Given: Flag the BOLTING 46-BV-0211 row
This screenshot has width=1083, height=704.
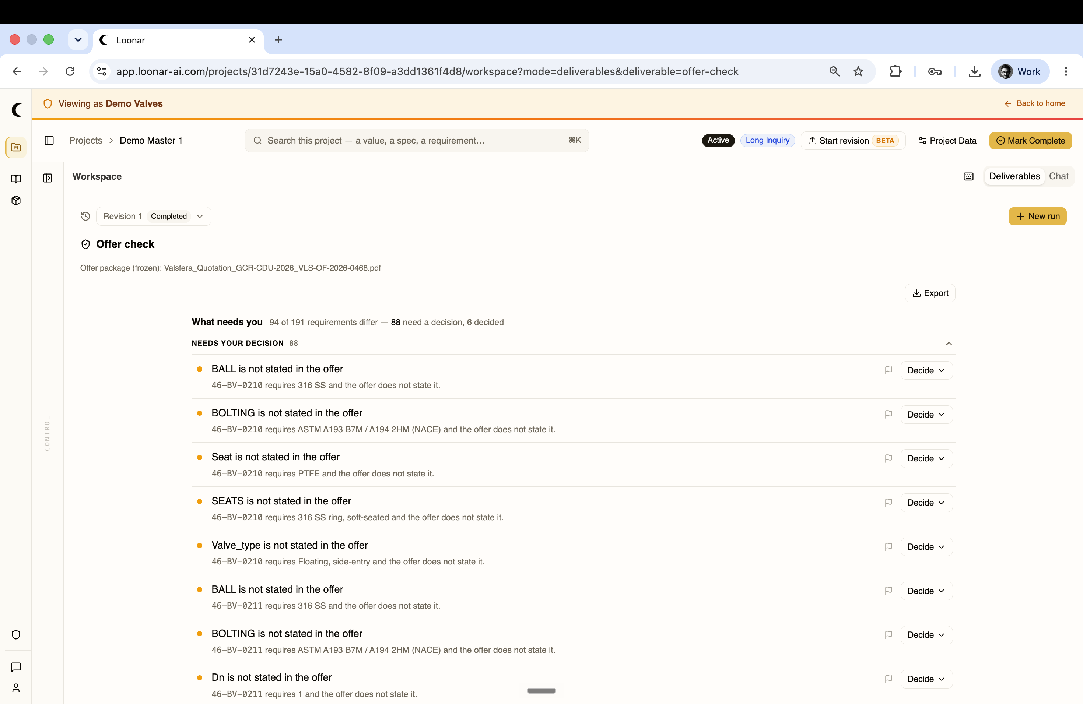Looking at the screenshot, I should [888, 635].
